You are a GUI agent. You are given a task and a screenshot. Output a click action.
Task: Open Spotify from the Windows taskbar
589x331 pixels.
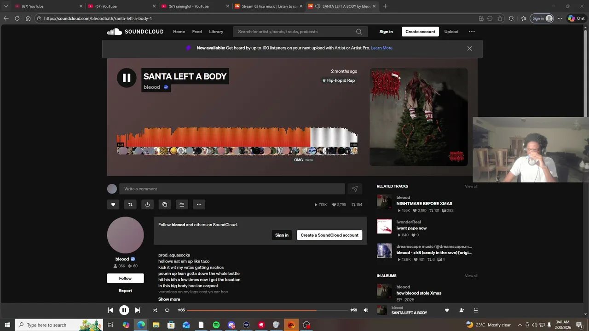point(216,325)
